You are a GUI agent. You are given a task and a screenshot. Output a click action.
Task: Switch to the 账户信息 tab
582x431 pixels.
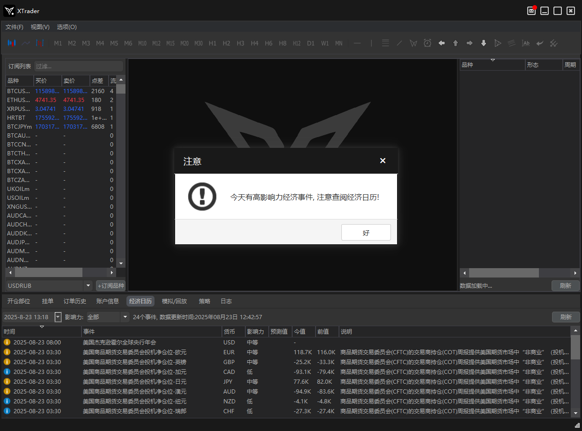(x=108, y=301)
